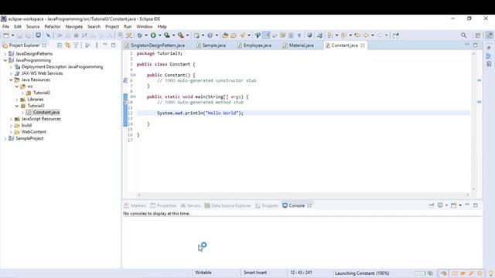495x278 pixels.
Task: Minimize the Project Explorer panel
Action: 105,45
